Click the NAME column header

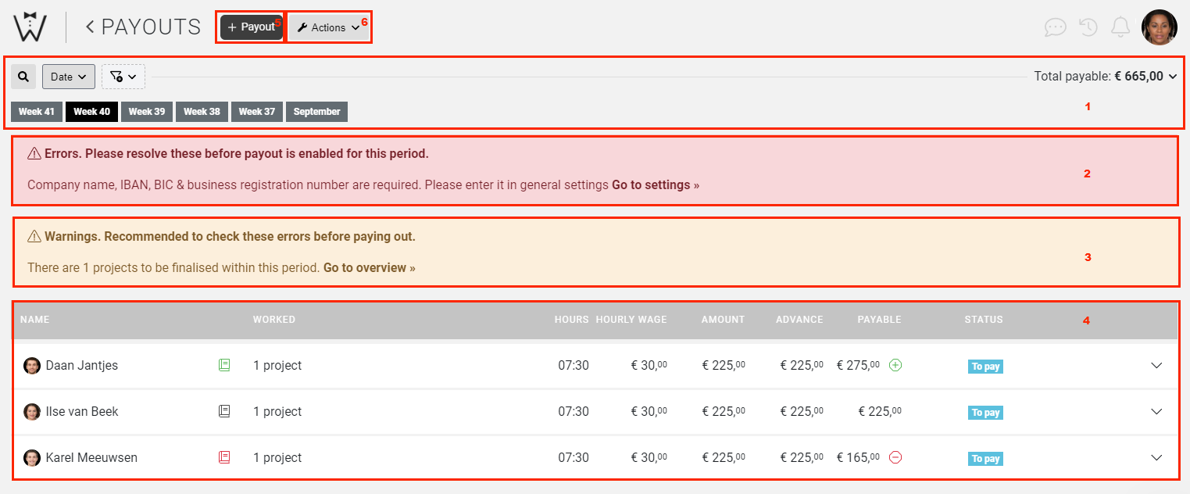pos(34,320)
